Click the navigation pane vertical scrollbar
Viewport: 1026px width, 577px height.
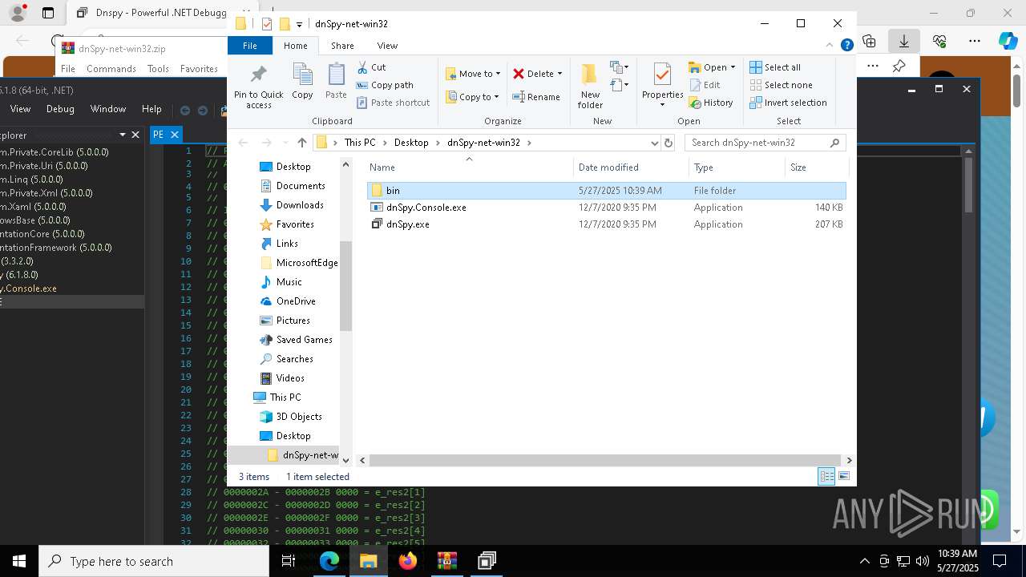(x=346, y=286)
